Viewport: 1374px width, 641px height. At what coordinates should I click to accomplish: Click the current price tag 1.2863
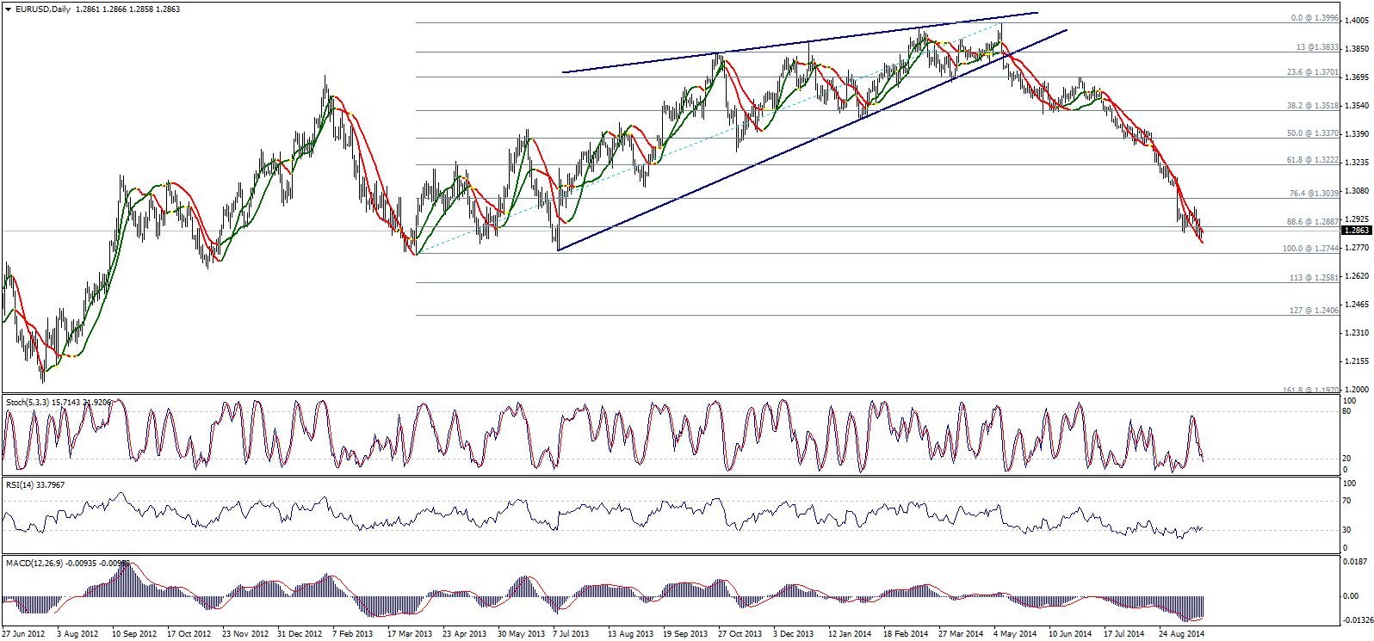coord(1357,231)
